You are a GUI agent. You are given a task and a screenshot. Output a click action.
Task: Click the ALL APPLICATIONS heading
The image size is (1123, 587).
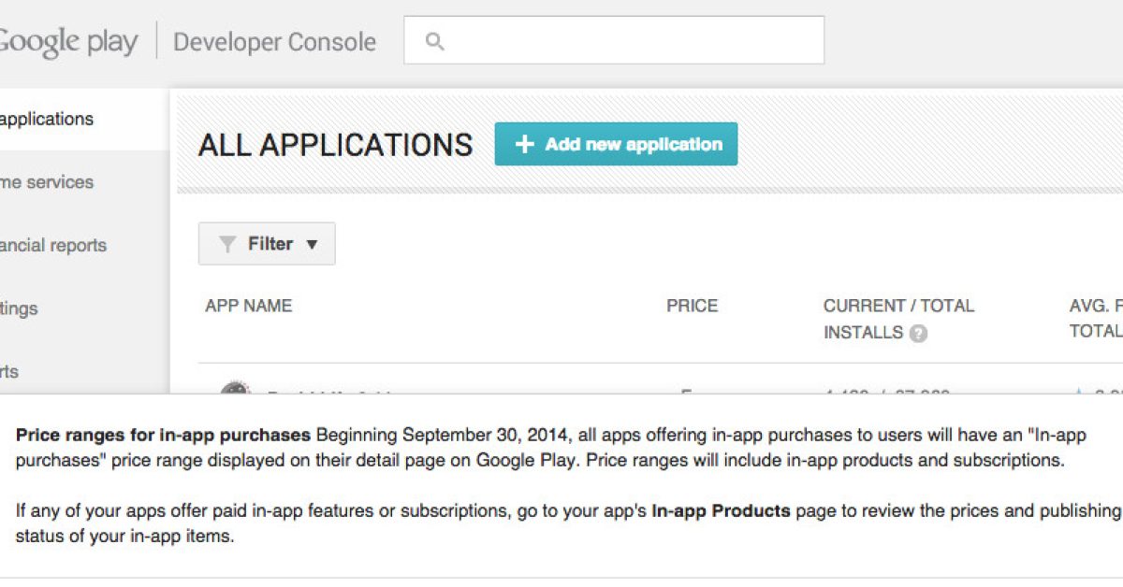(335, 145)
